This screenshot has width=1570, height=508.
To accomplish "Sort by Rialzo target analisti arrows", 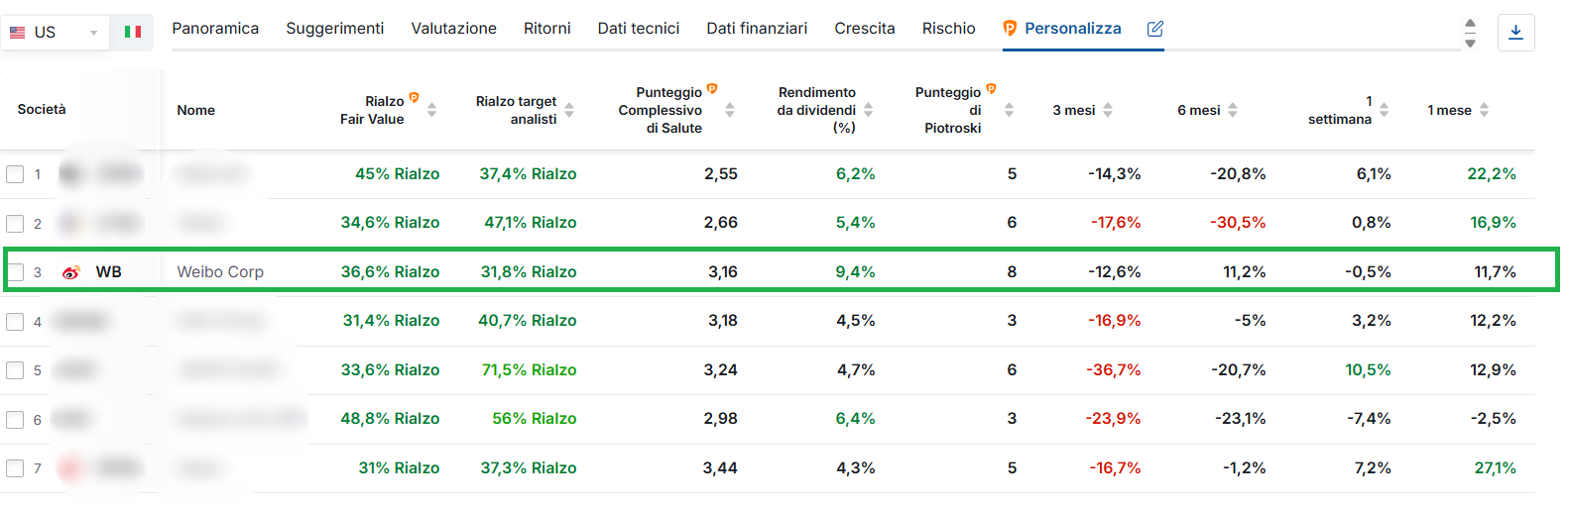I will click(x=569, y=110).
